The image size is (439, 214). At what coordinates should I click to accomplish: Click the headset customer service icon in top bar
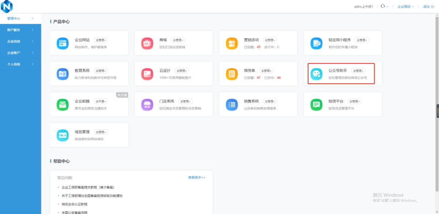(382, 6)
